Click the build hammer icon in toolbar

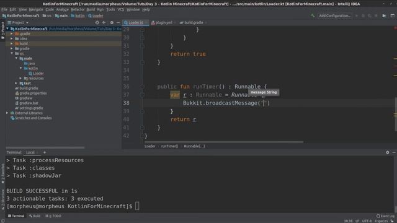coord(313,15)
